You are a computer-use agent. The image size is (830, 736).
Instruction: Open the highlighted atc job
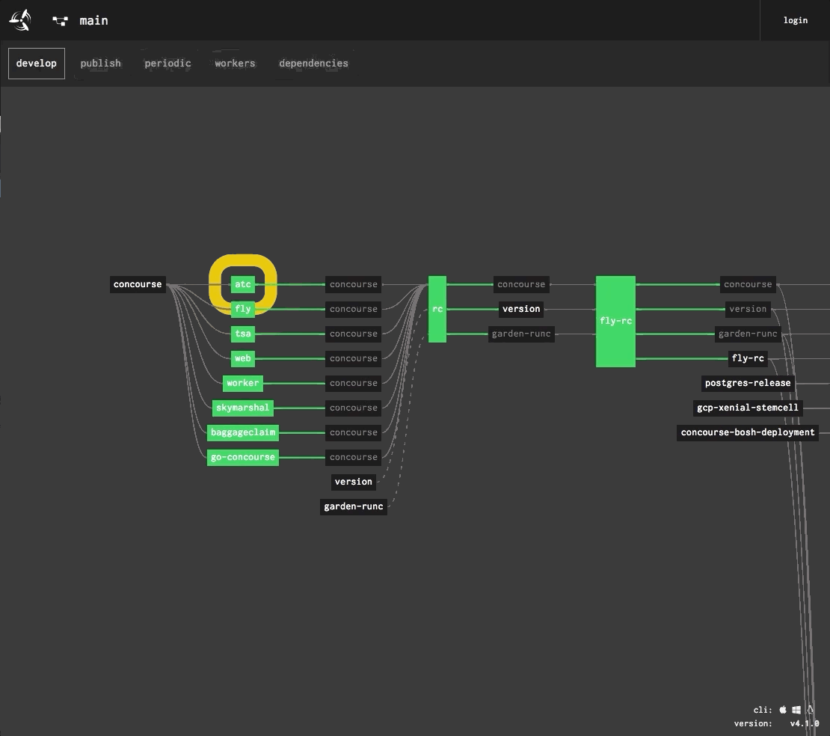[243, 284]
